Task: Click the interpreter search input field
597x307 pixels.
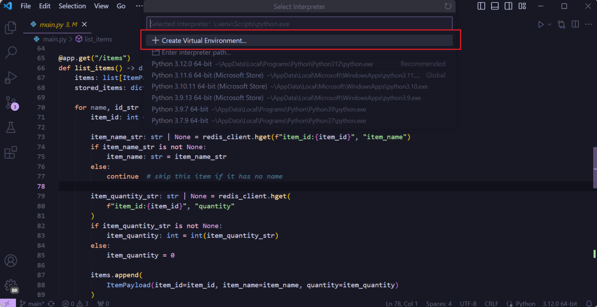Action: click(299, 24)
